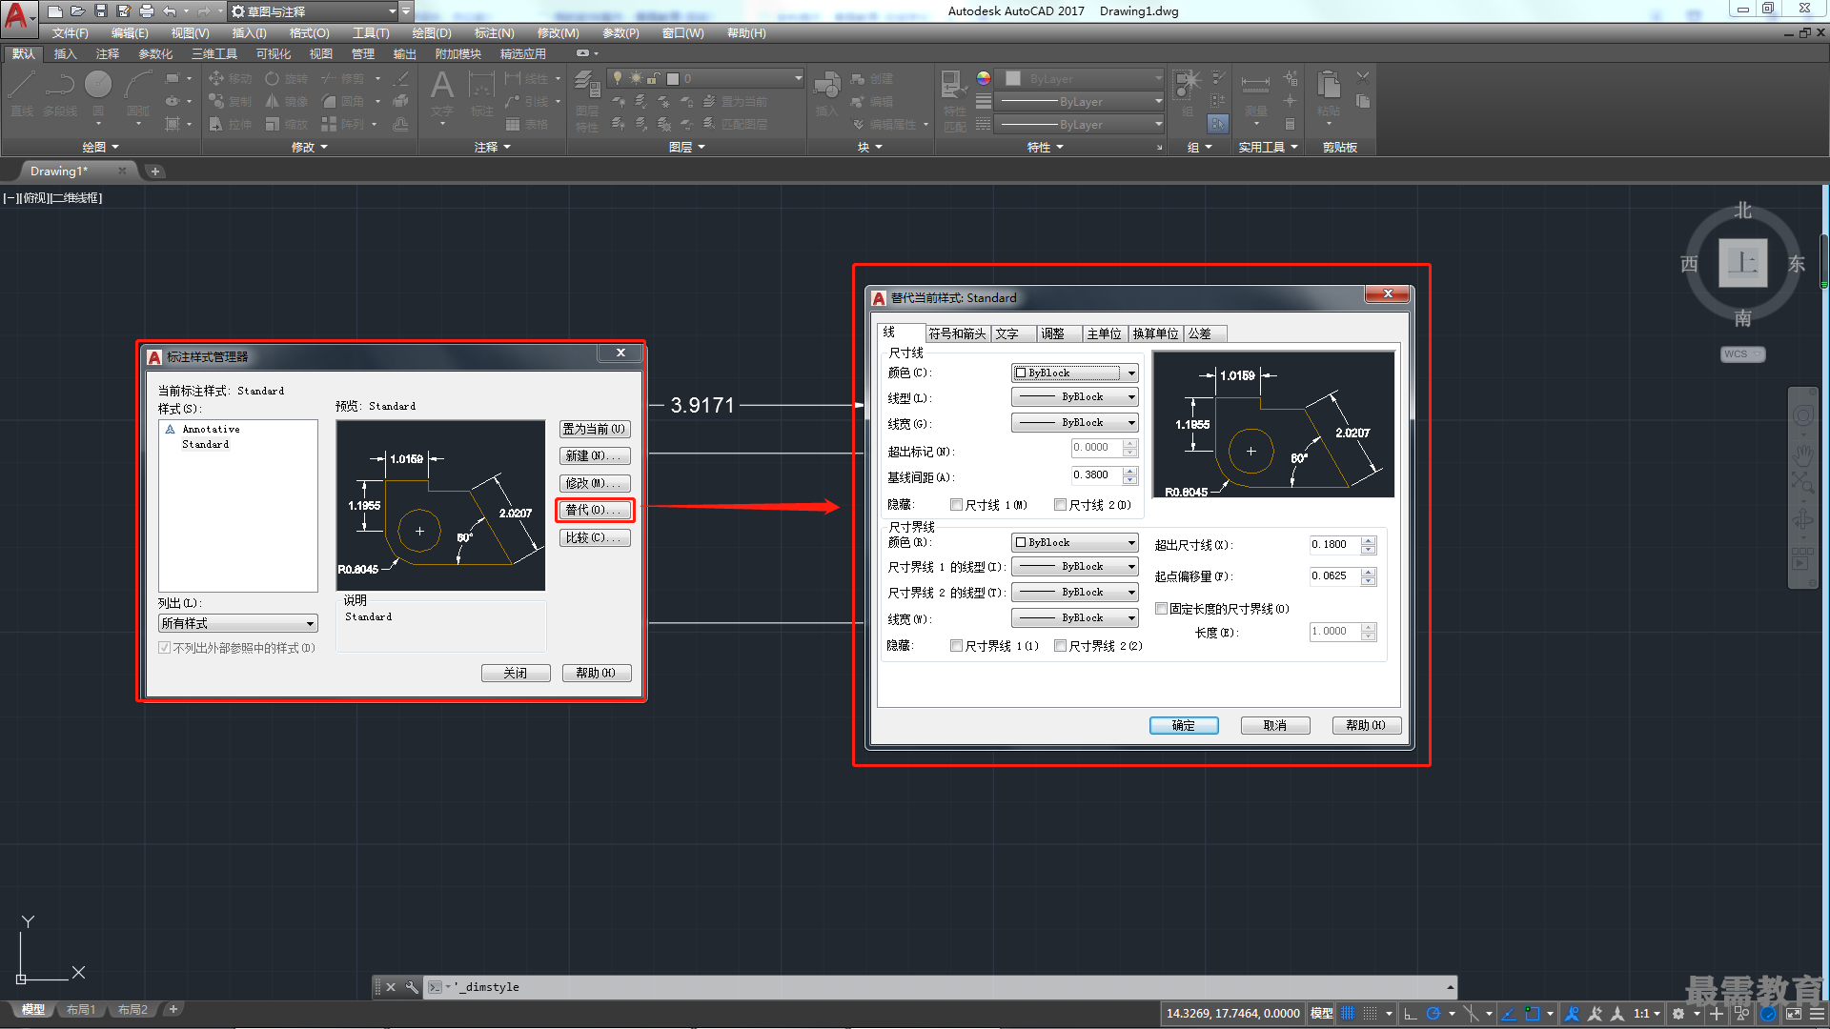Click 新建(N)... button in style manager
Viewport: 1830px width, 1029px height.
click(595, 456)
